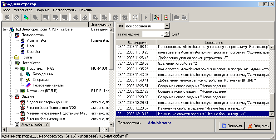
Task: Select the log row dated 09.11.2006 11:08:10
Action: click(x=192, y=47)
